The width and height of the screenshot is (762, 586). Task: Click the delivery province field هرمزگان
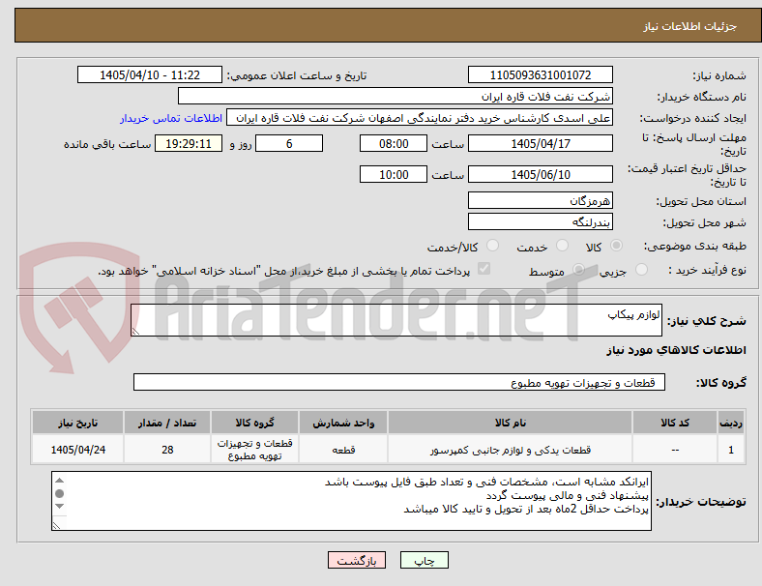[x=540, y=200]
